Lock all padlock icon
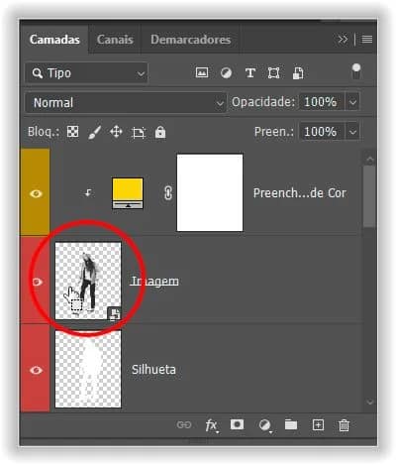 (x=160, y=132)
